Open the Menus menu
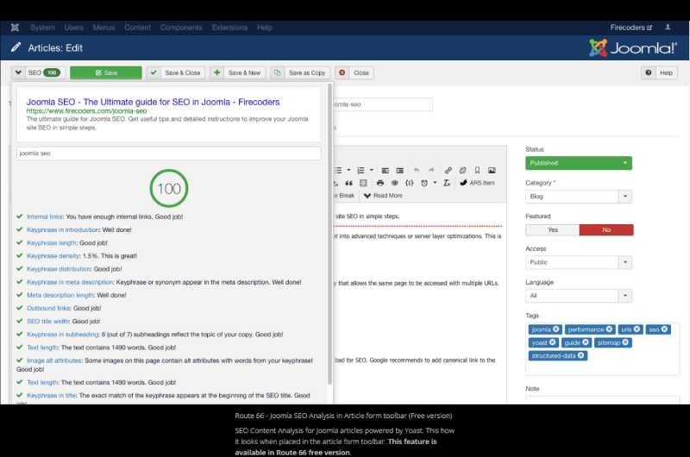Screen dimensions: 690x457 pyautogui.click(x=103, y=28)
